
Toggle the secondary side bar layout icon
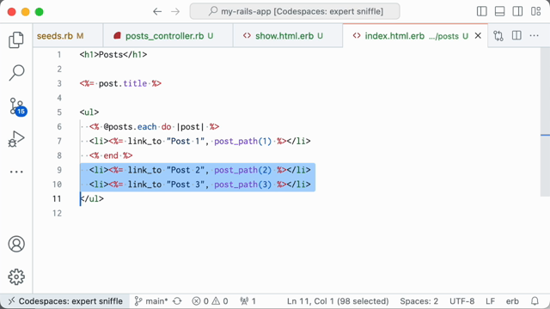517,11
